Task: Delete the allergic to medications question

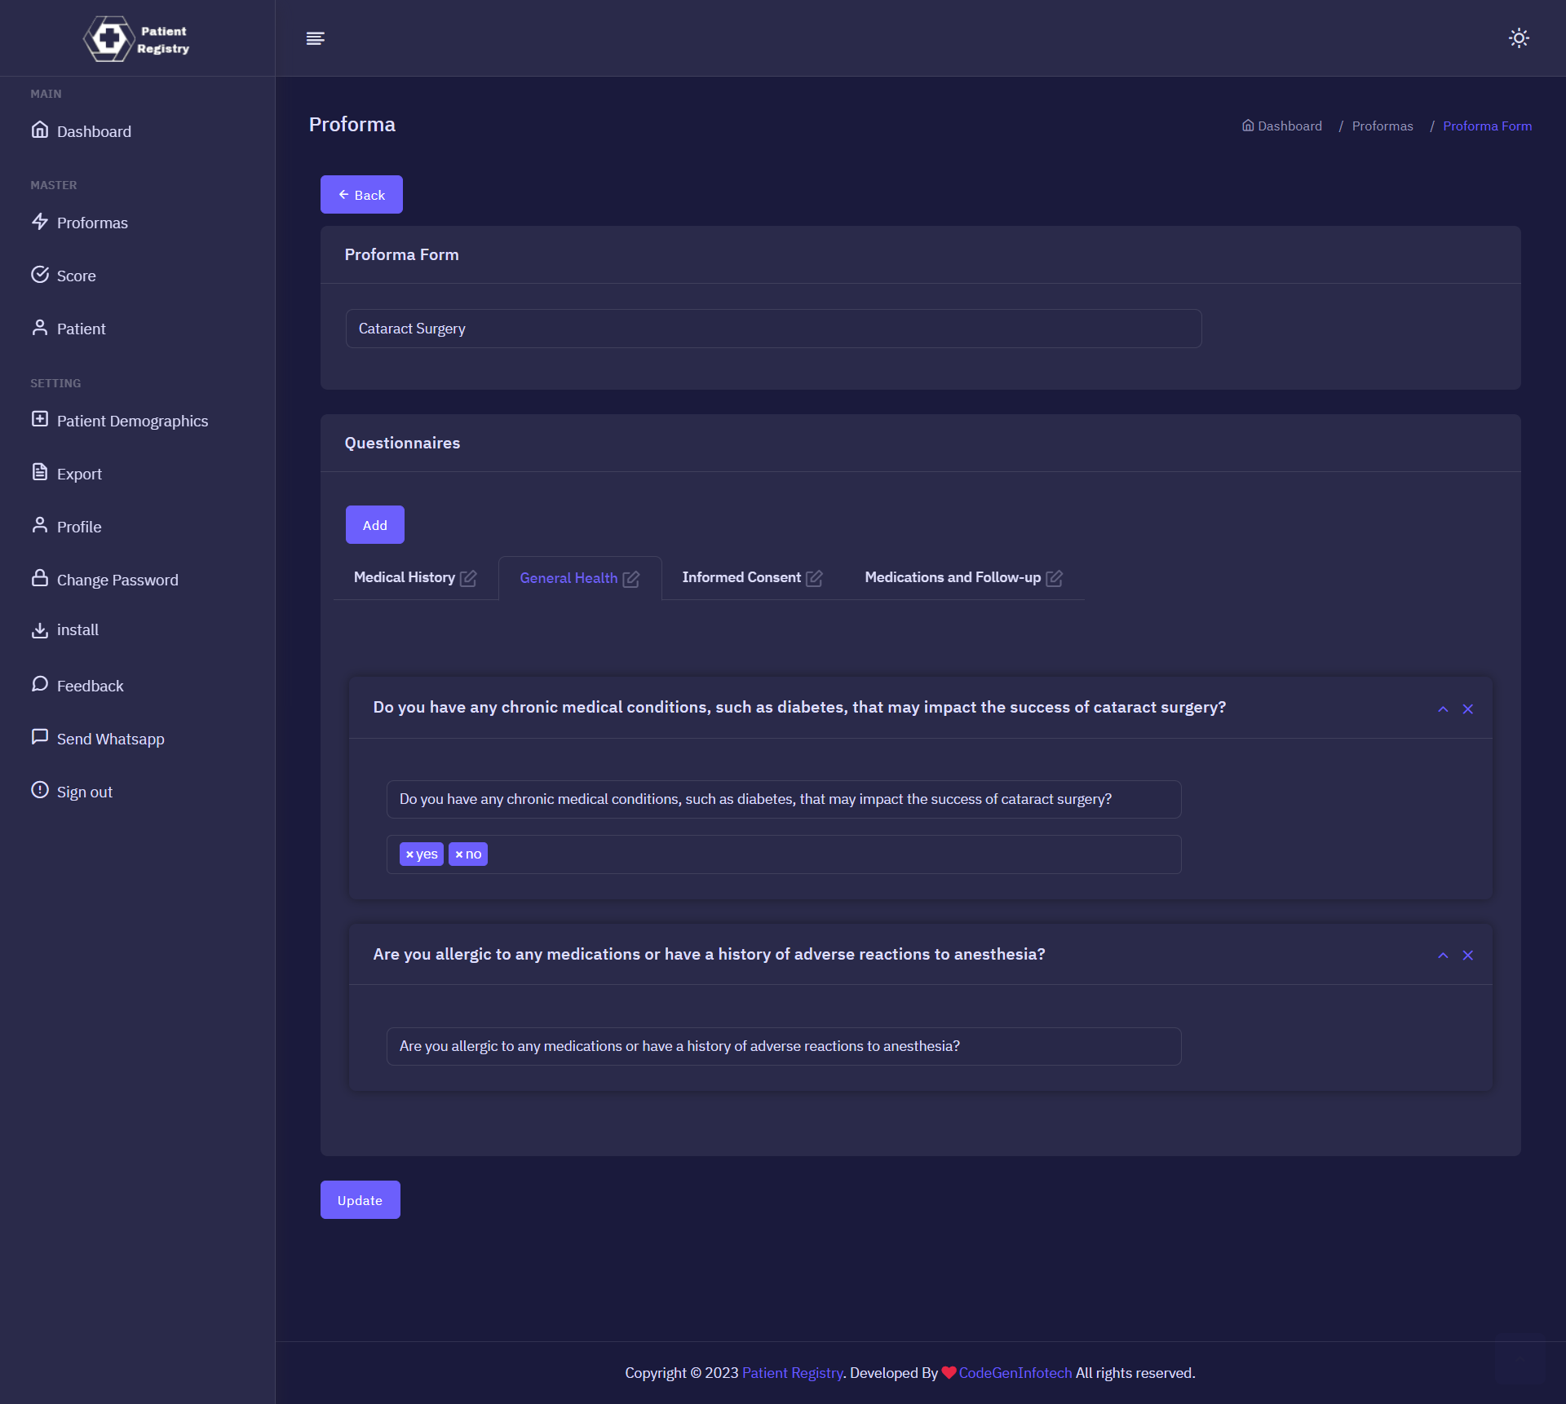Action: pos(1467,956)
